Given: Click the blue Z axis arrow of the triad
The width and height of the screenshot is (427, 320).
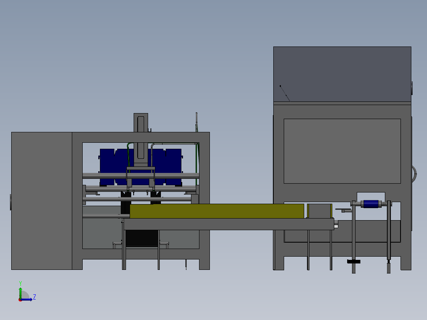Looking at the screenshot, I should click(26, 300).
